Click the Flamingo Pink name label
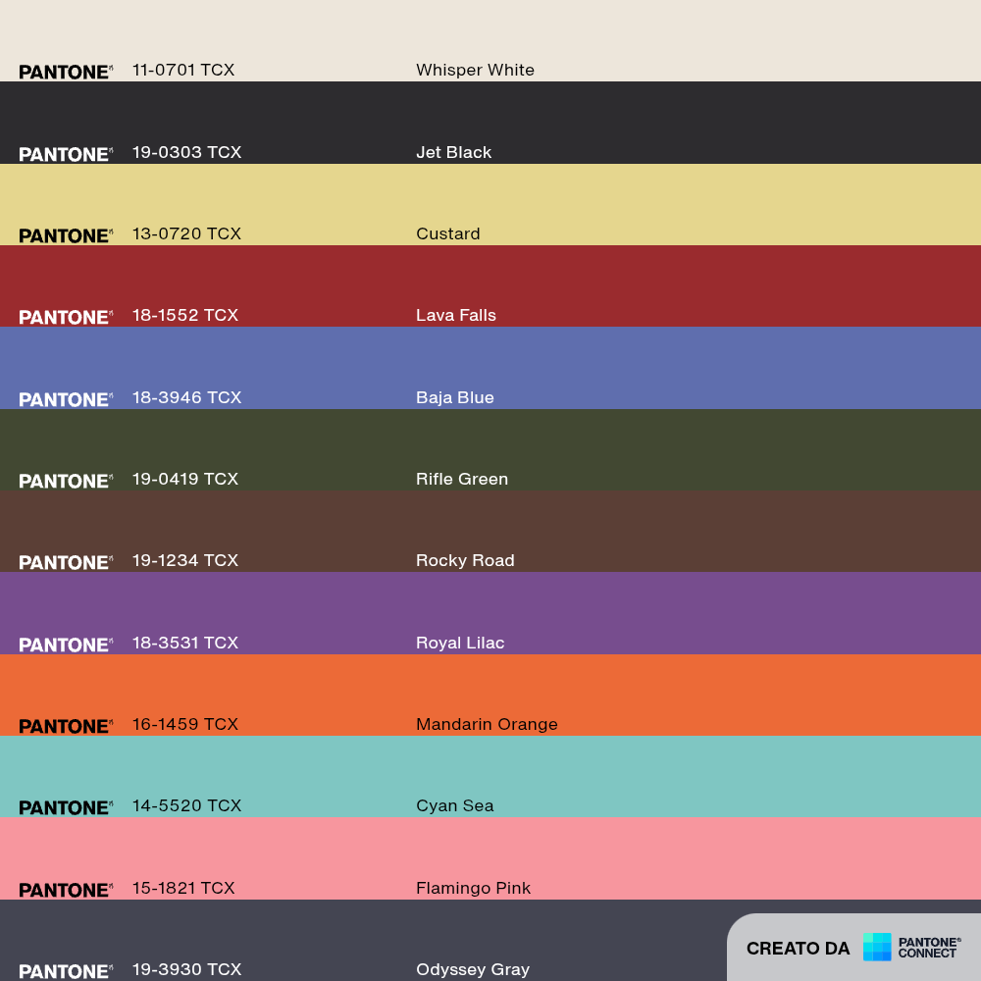The image size is (981, 981). 473,889
